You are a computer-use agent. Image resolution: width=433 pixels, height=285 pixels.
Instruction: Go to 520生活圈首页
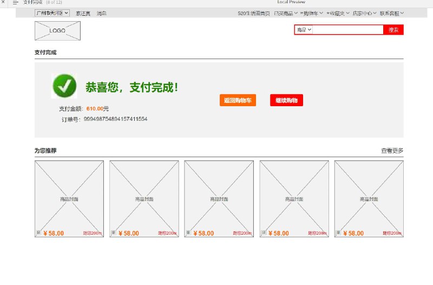[x=253, y=13]
